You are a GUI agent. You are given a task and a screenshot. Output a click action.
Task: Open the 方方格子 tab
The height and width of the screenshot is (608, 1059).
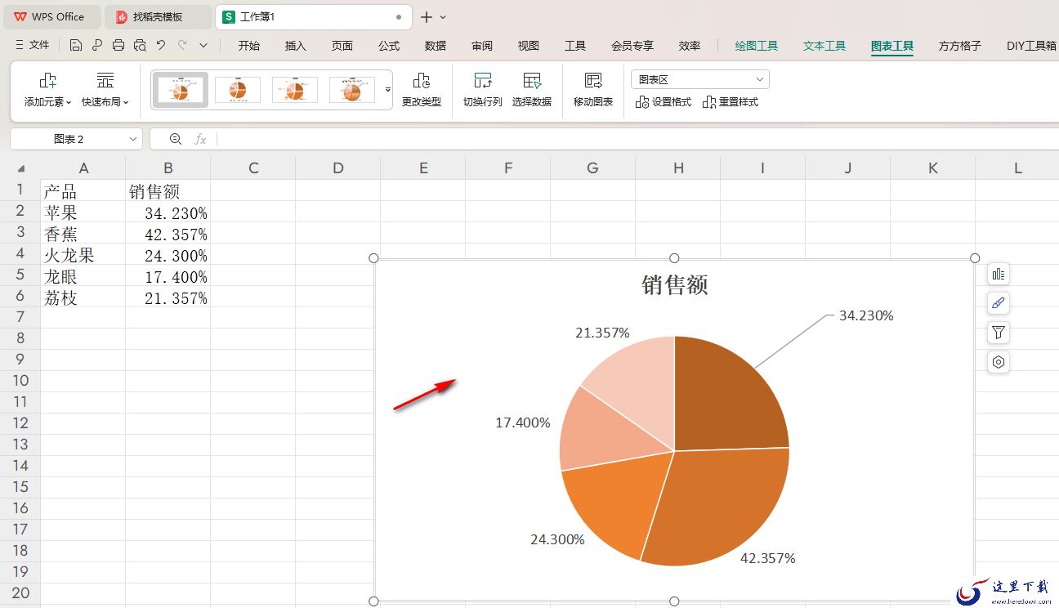(x=960, y=46)
